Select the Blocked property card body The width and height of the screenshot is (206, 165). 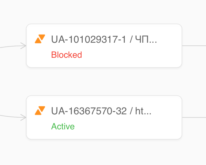tap(104, 46)
